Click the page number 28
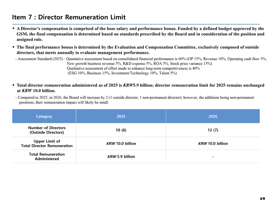Screen dimensions: 272x204 click(262, 199)
